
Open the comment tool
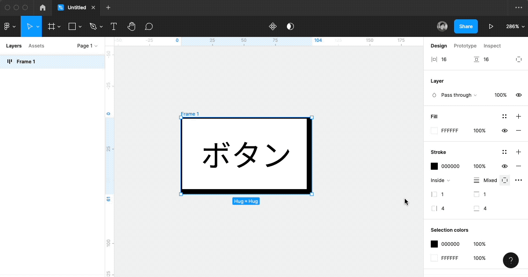[149, 26]
